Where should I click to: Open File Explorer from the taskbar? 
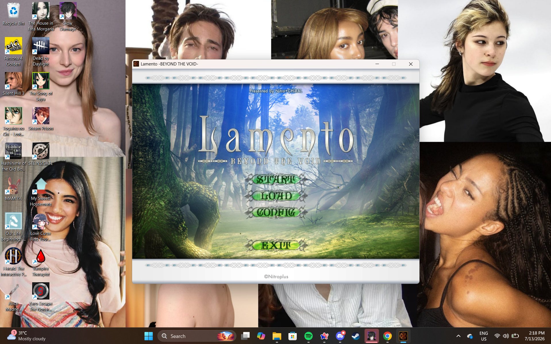(x=277, y=336)
